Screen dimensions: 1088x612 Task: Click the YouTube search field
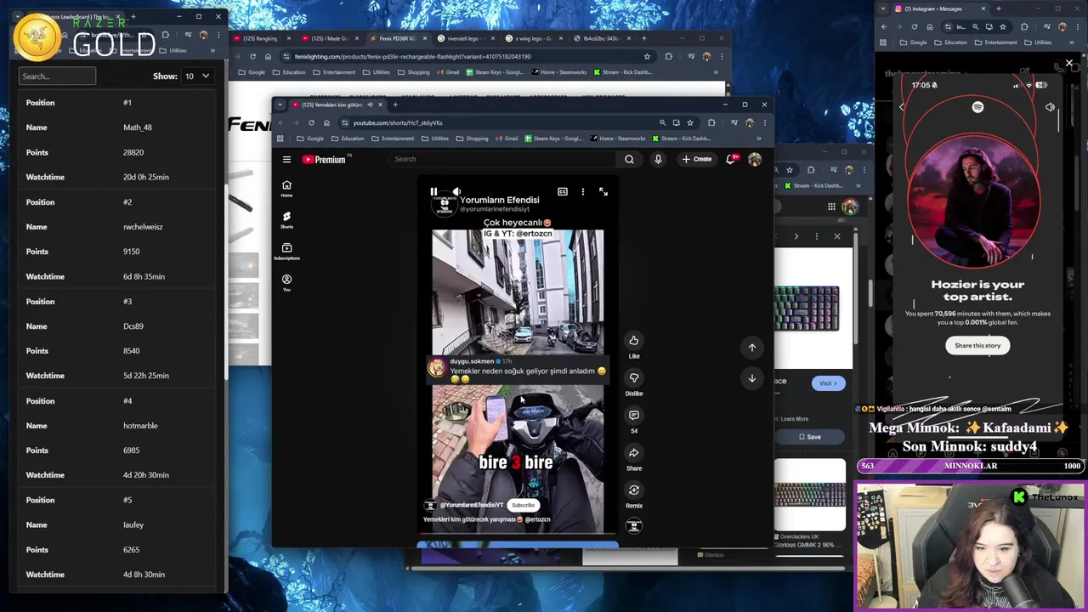coord(502,159)
